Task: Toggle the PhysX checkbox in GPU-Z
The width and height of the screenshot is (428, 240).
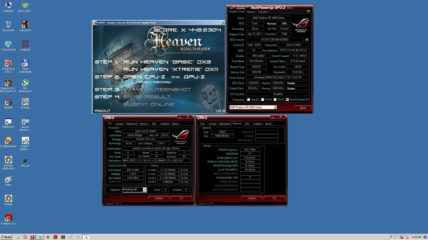Action: coord(275,100)
